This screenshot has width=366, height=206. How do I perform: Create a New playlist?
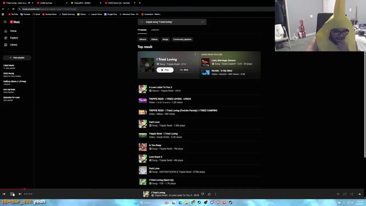pos(17,58)
